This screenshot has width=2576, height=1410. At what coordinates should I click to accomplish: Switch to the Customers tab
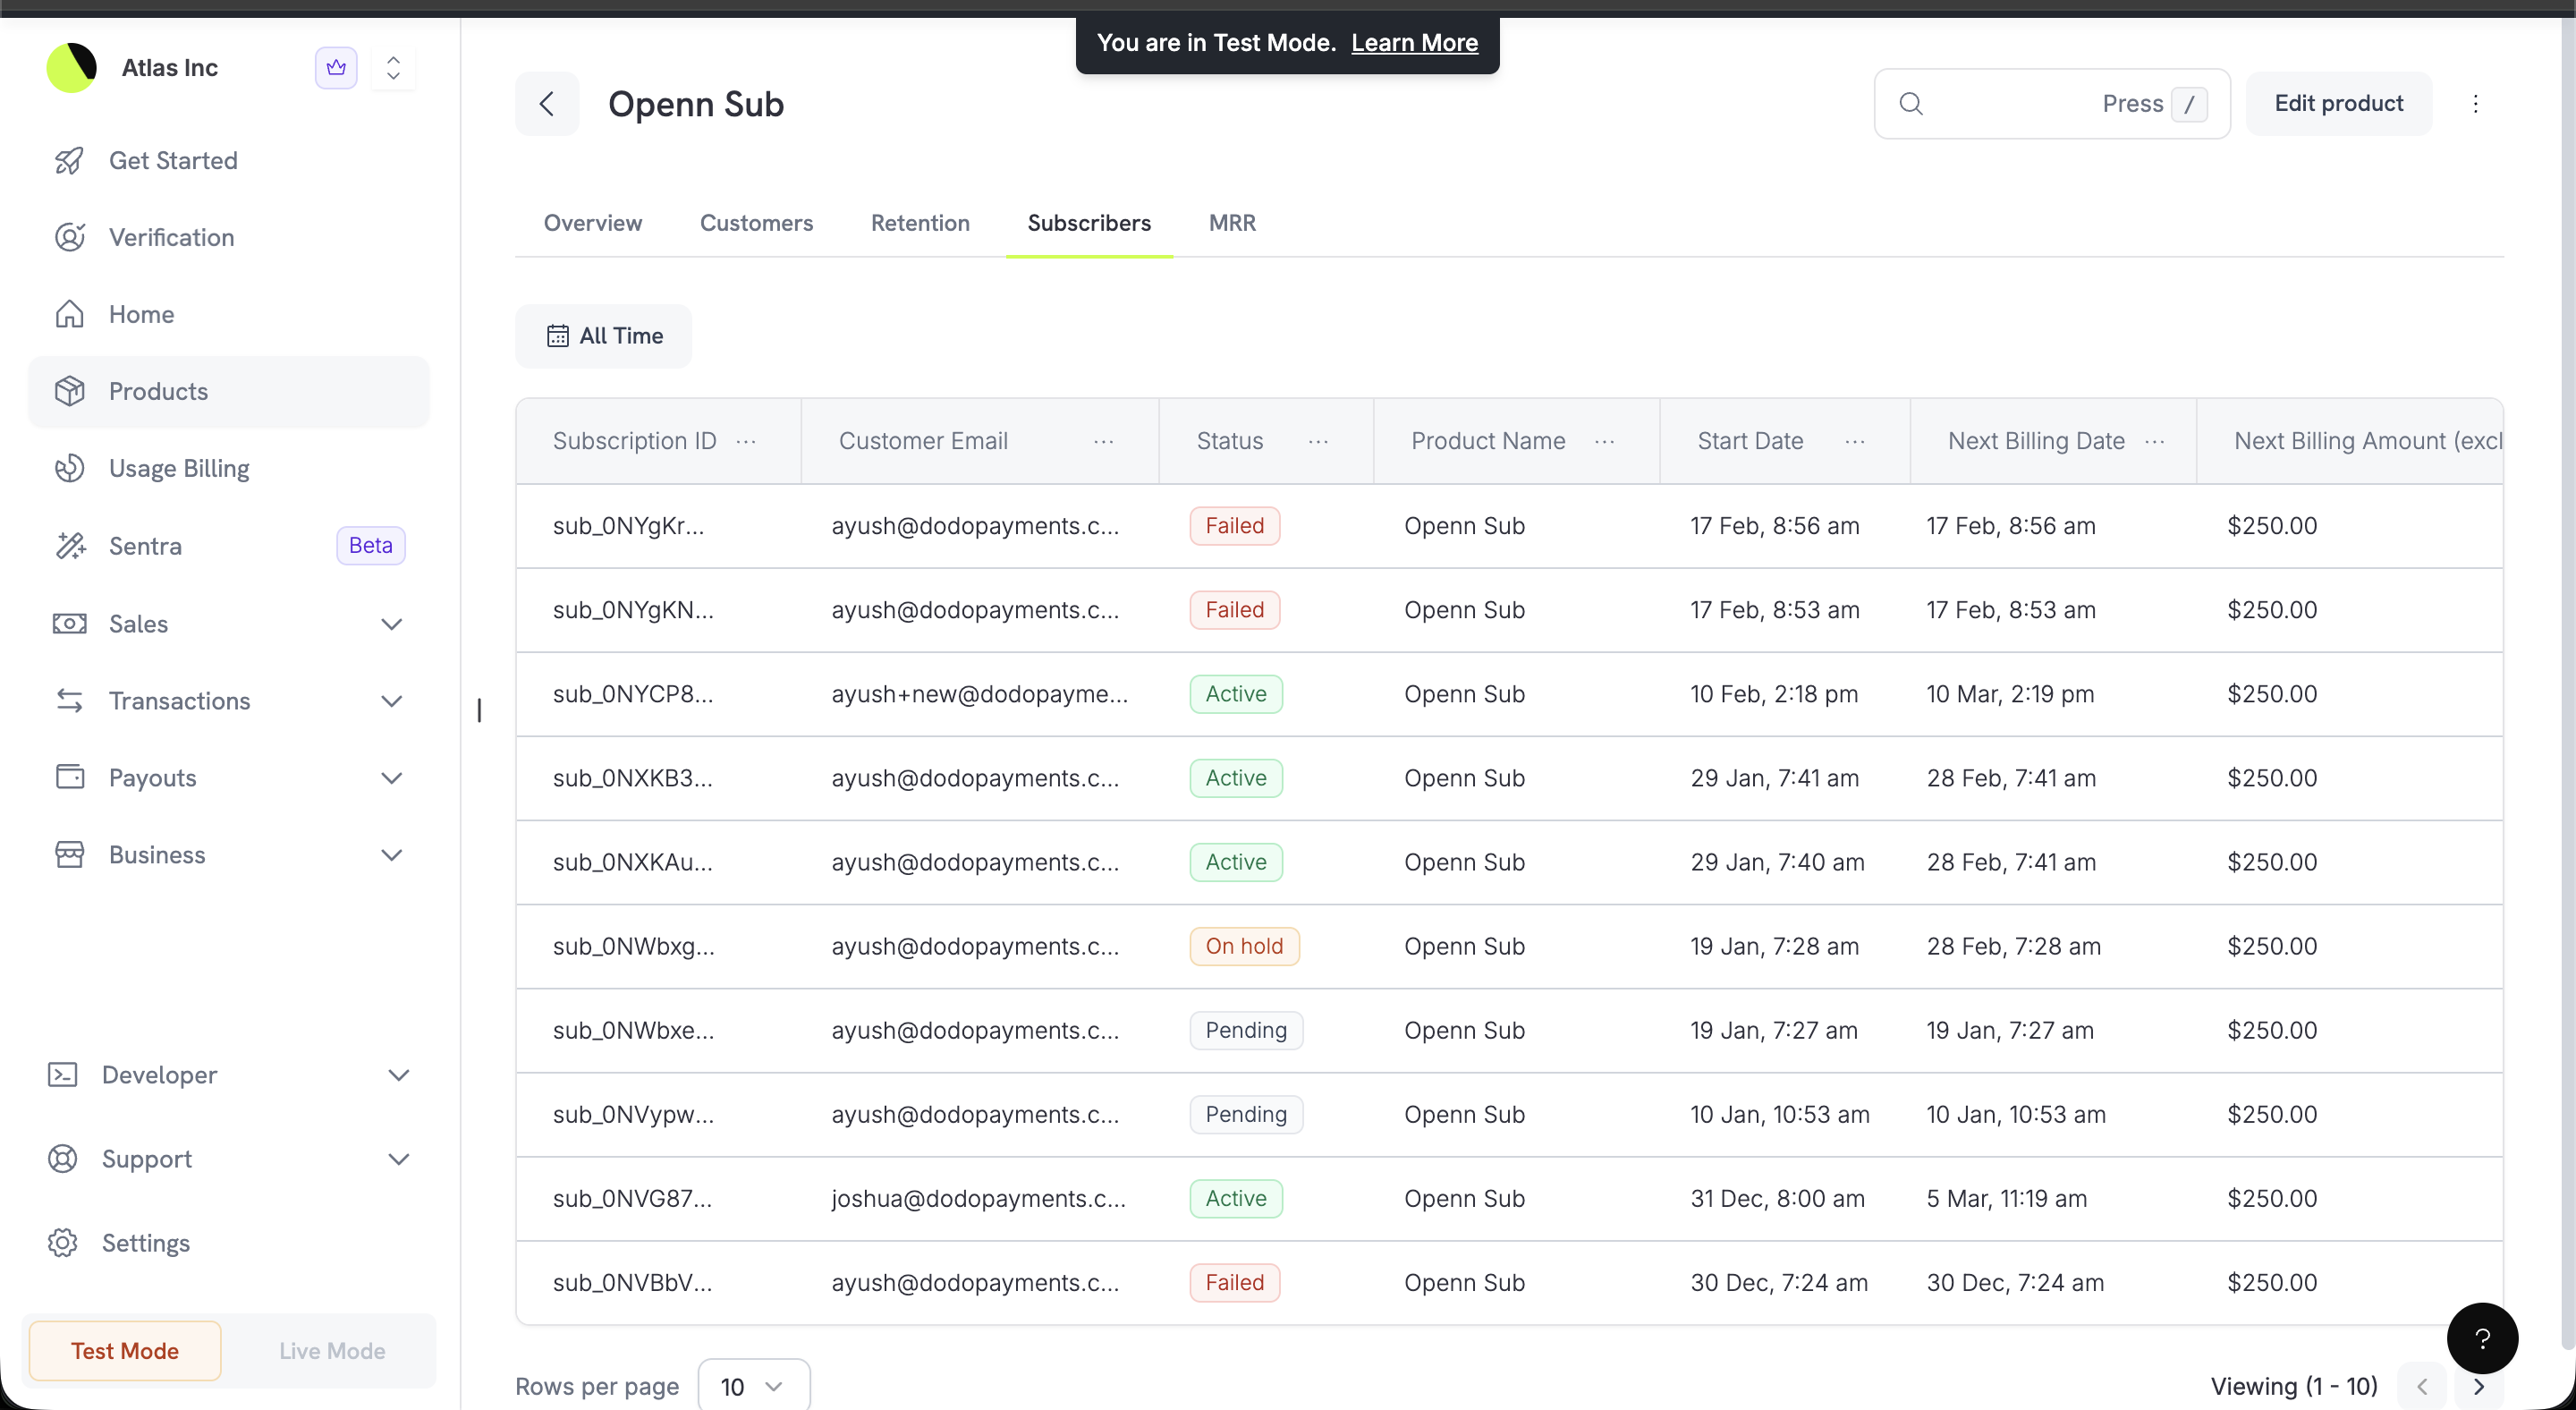[756, 223]
